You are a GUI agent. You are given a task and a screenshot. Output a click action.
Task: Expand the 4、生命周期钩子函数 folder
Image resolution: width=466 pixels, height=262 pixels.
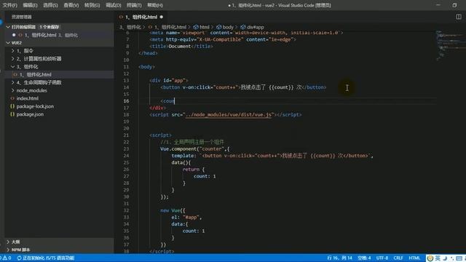[x=13, y=82]
